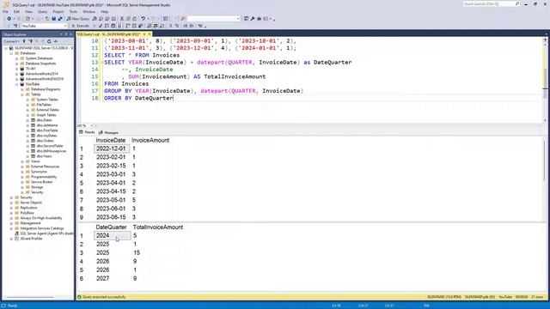Select the 2023-05-01 result cell
Viewport: 550px width, 309px height.
(x=111, y=200)
